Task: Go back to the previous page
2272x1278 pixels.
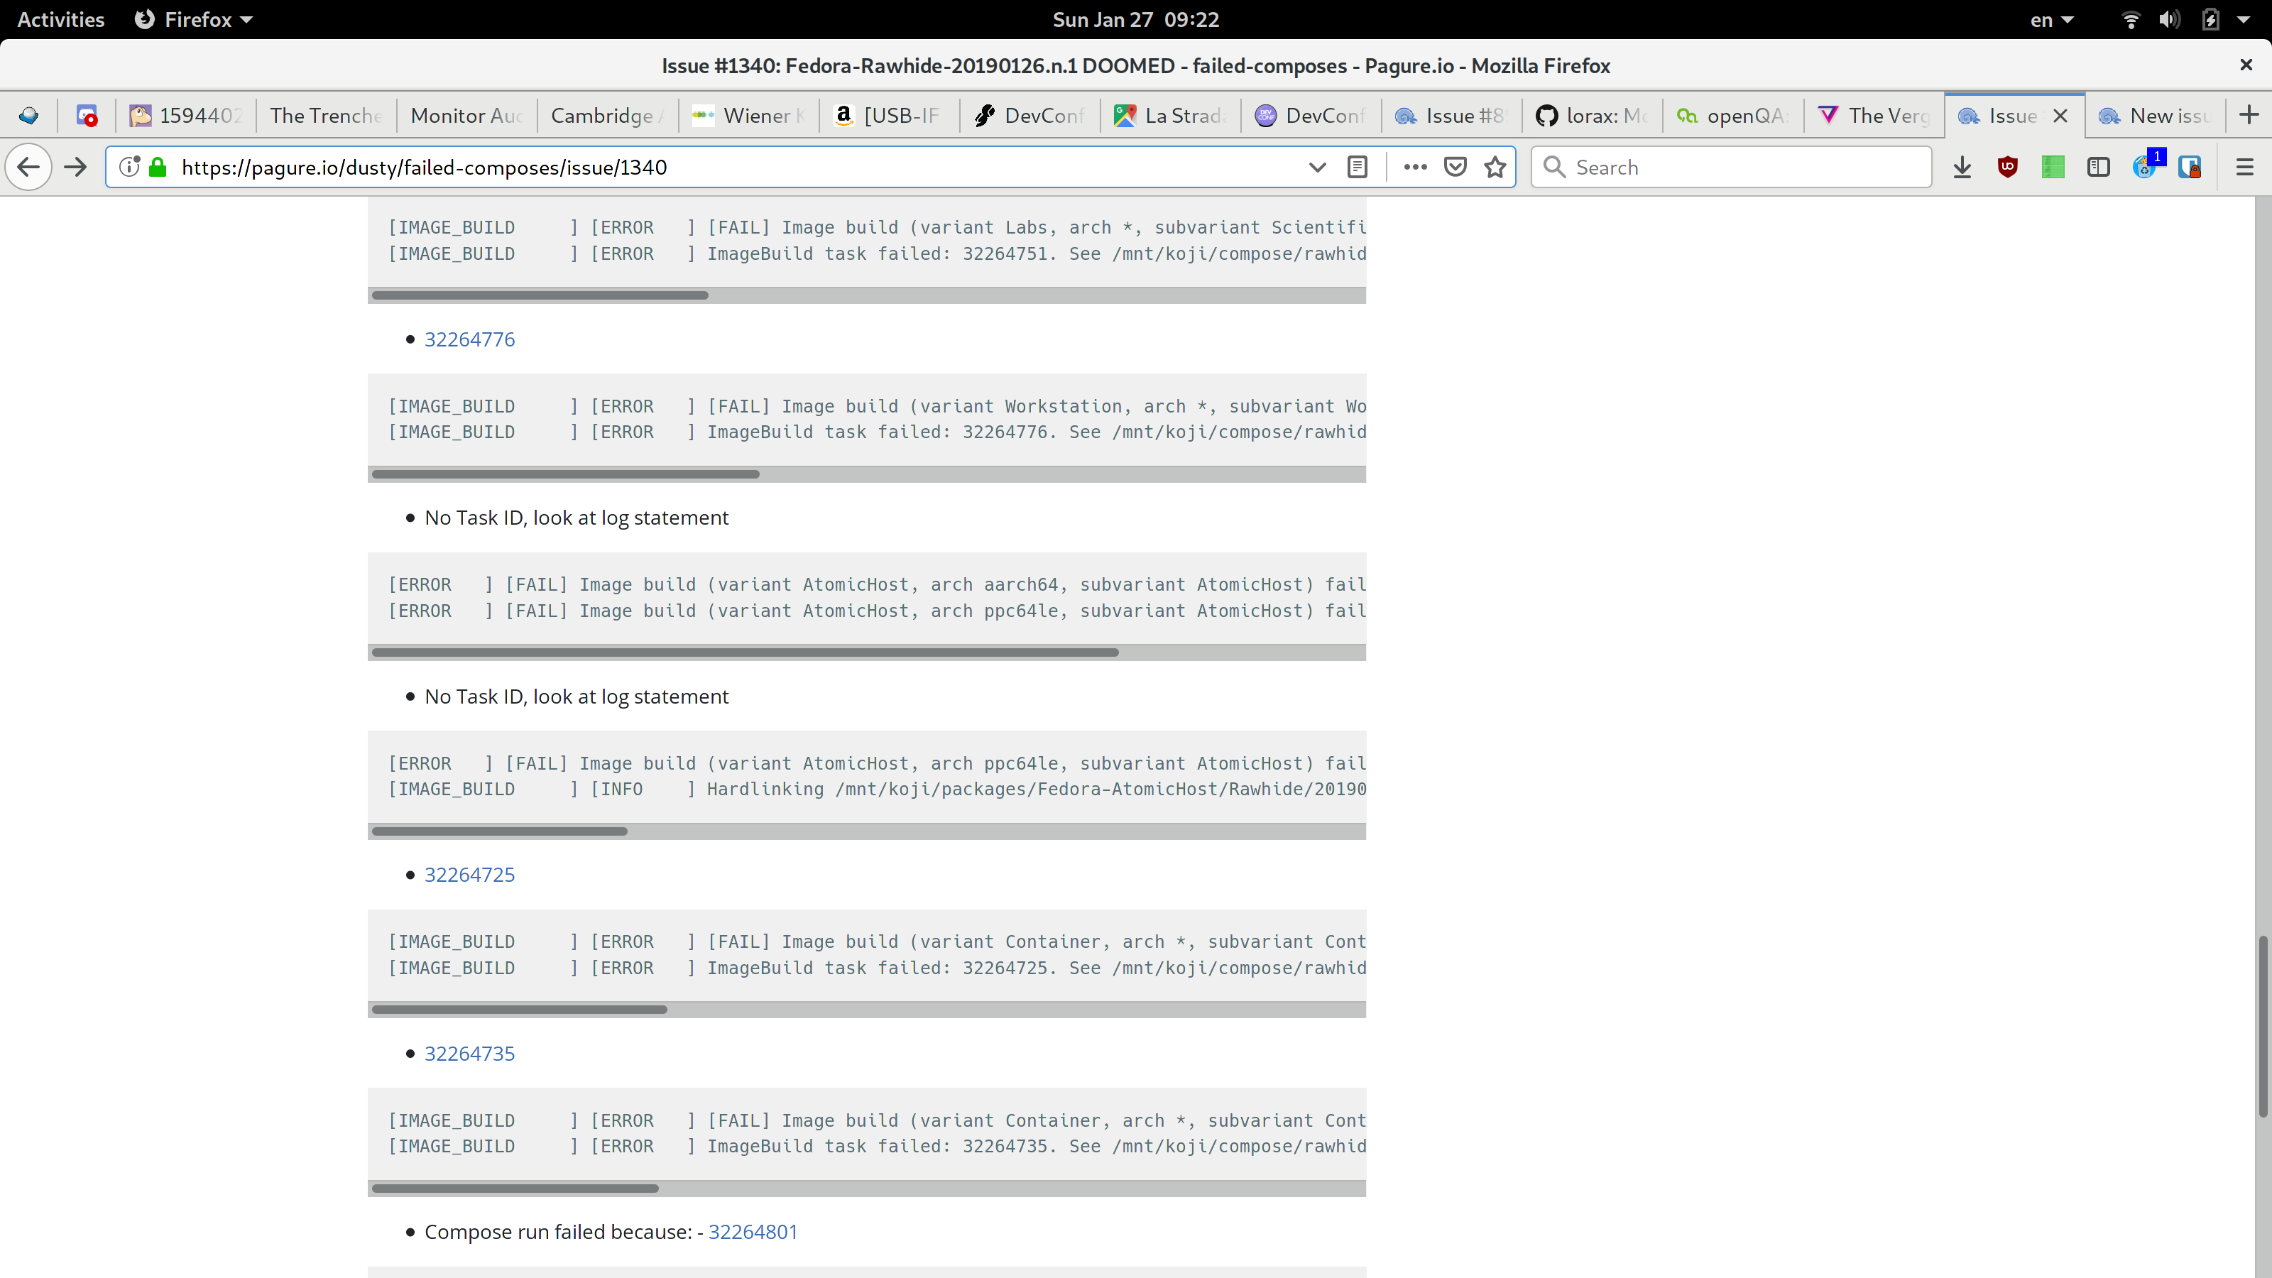Action: [28, 167]
